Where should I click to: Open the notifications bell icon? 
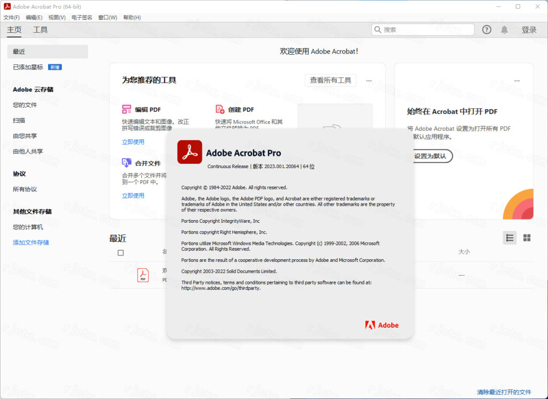coord(504,29)
